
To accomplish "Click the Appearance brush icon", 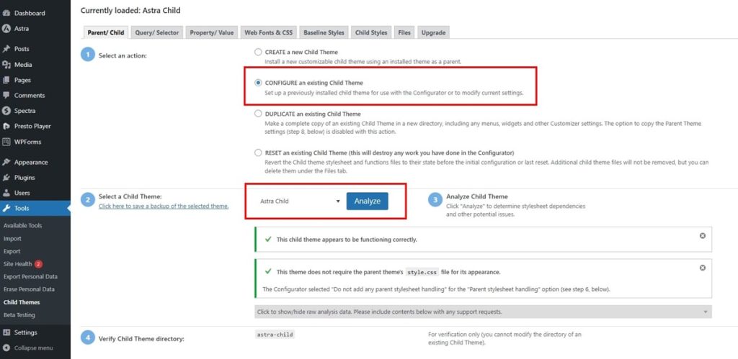I will click(6, 162).
